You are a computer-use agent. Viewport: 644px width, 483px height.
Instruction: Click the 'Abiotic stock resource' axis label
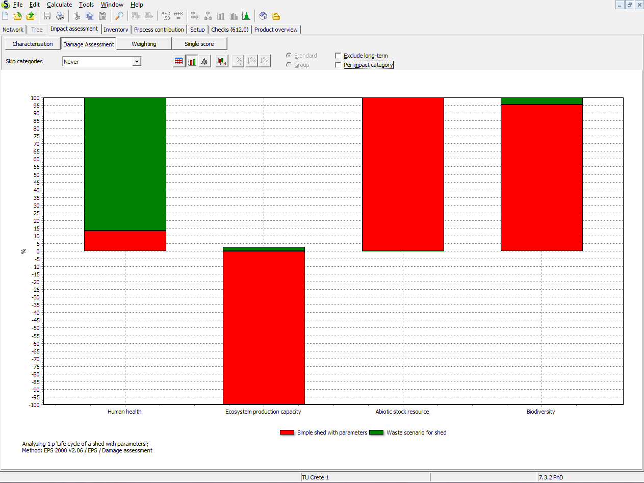[402, 412]
